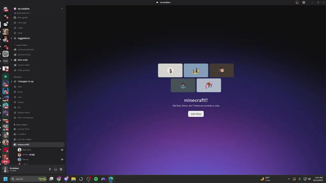Open Microsoft Edge from the taskbar
This screenshot has width=326, height=183.
click(x=111, y=179)
